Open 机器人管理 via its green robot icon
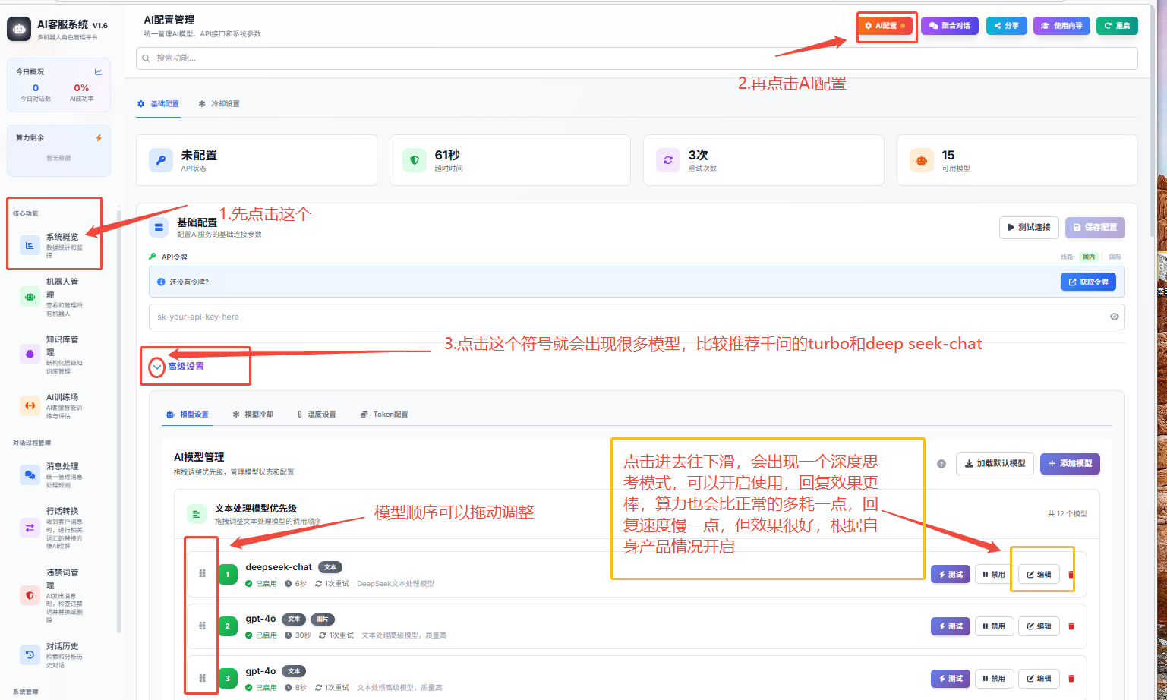This screenshot has height=700, width=1167. click(30, 297)
